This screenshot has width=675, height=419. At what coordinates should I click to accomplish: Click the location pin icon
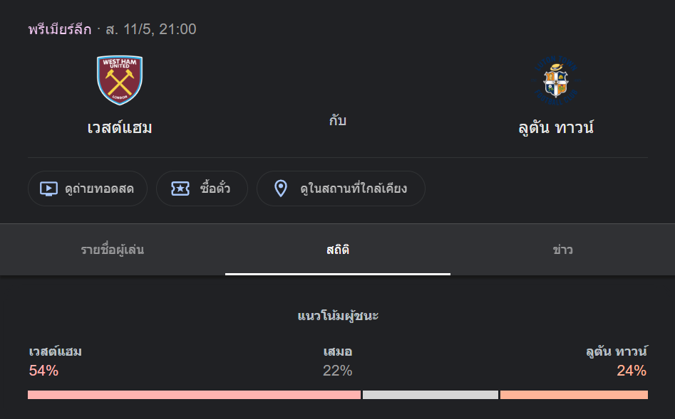[281, 189]
